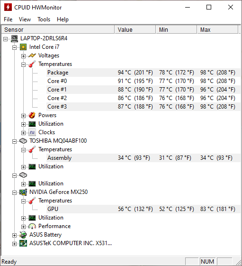This screenshot has width=242, height=266.
Task: Click the ASUSTeK motherboard icon
Action: [x=23, y=243]
